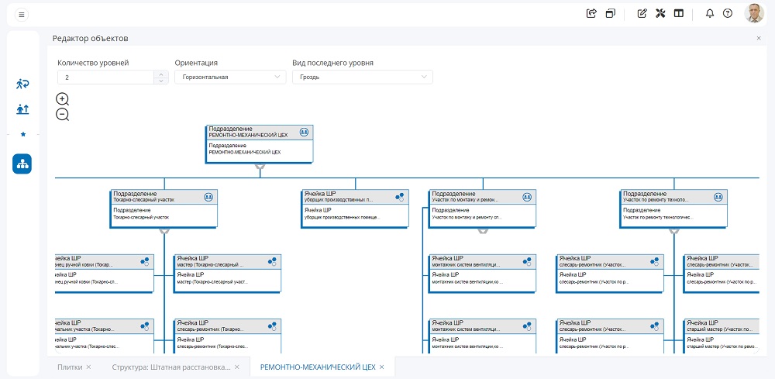Select the org structure icon in left sidebar

pos(22,164)
